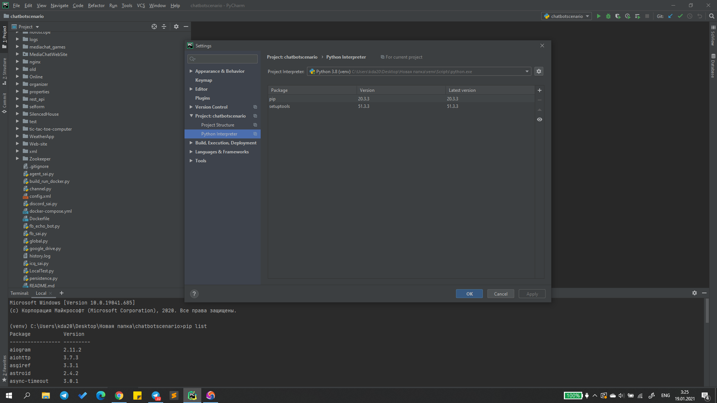Open chatbotscenario run configuration dropdown
This screenshot has height=403, width=717.
pyautogui.click(x=567, y=16)
